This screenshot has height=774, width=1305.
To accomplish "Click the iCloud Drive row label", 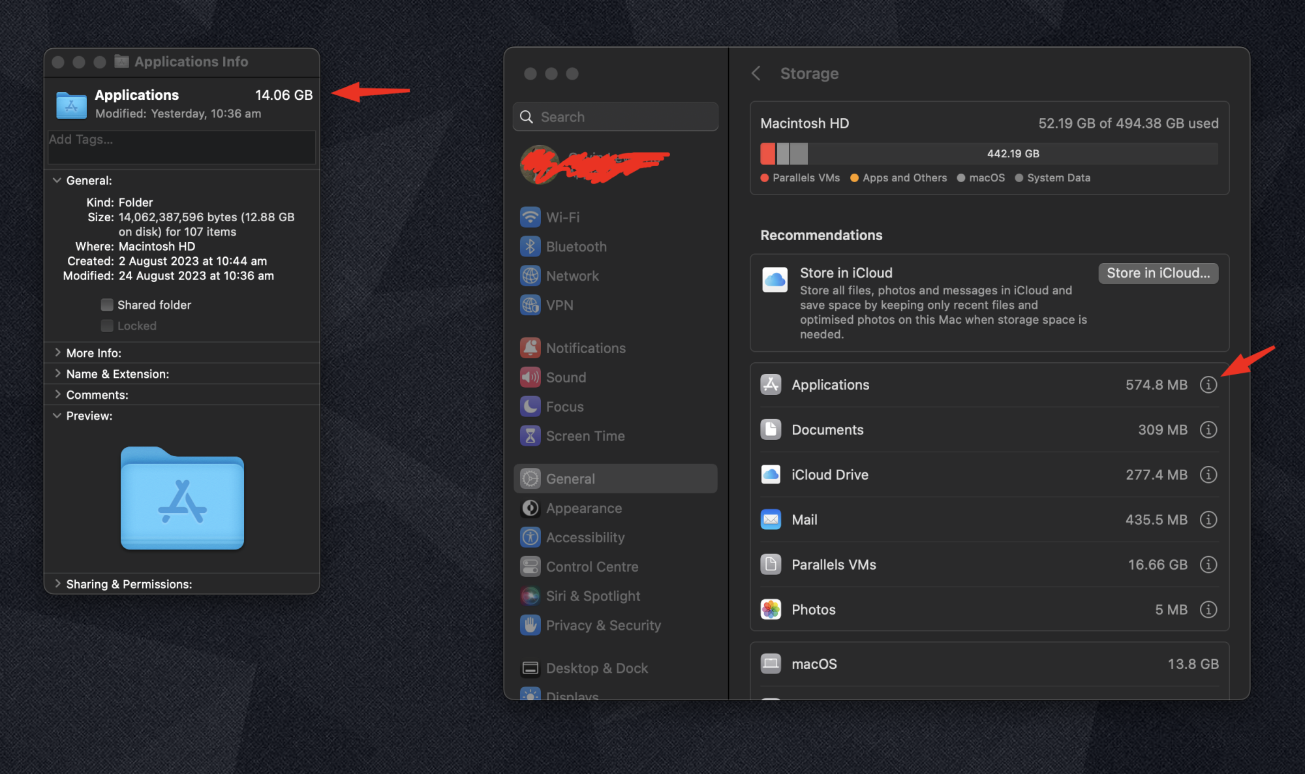I will pos(830,475).
